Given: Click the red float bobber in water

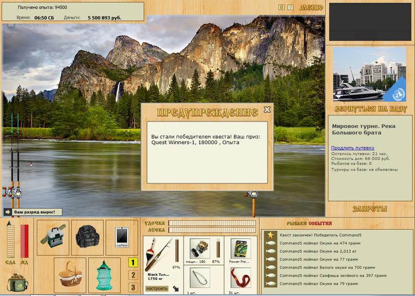Looking at the screenshot, I should [31, 164].
